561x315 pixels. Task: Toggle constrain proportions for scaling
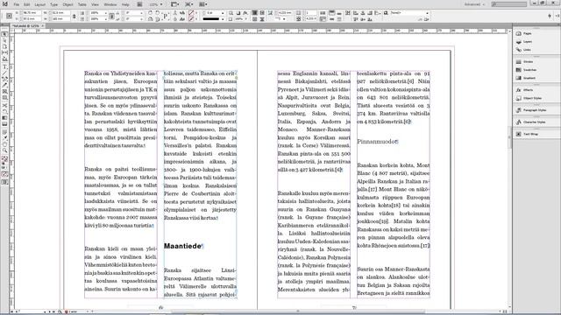(111, 16)
